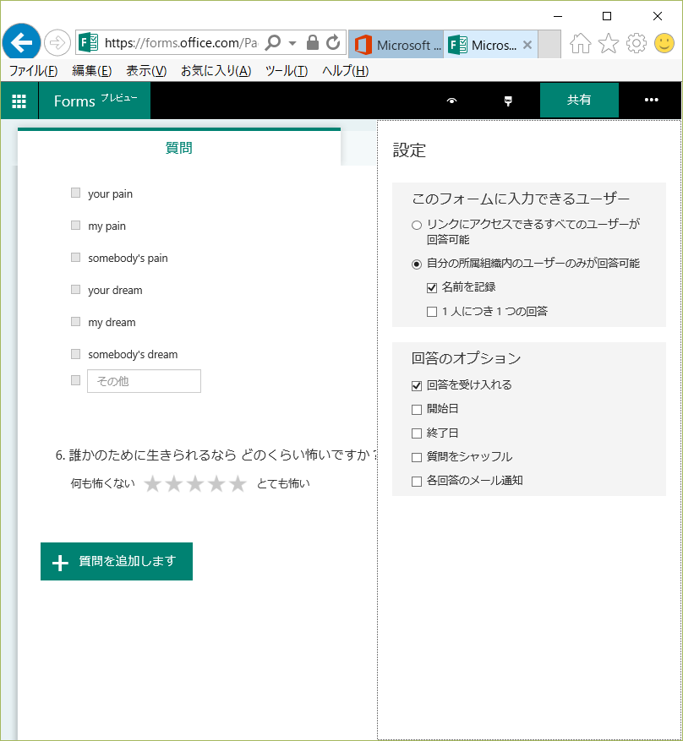This screenshot has width=683, height=741.
Task: Check the その他 option checkbox
Action: pos(75,380)
